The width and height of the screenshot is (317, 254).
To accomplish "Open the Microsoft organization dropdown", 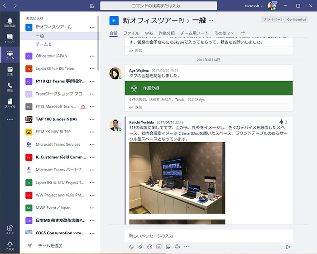I will pyautogui.click(x=254, y=6).
